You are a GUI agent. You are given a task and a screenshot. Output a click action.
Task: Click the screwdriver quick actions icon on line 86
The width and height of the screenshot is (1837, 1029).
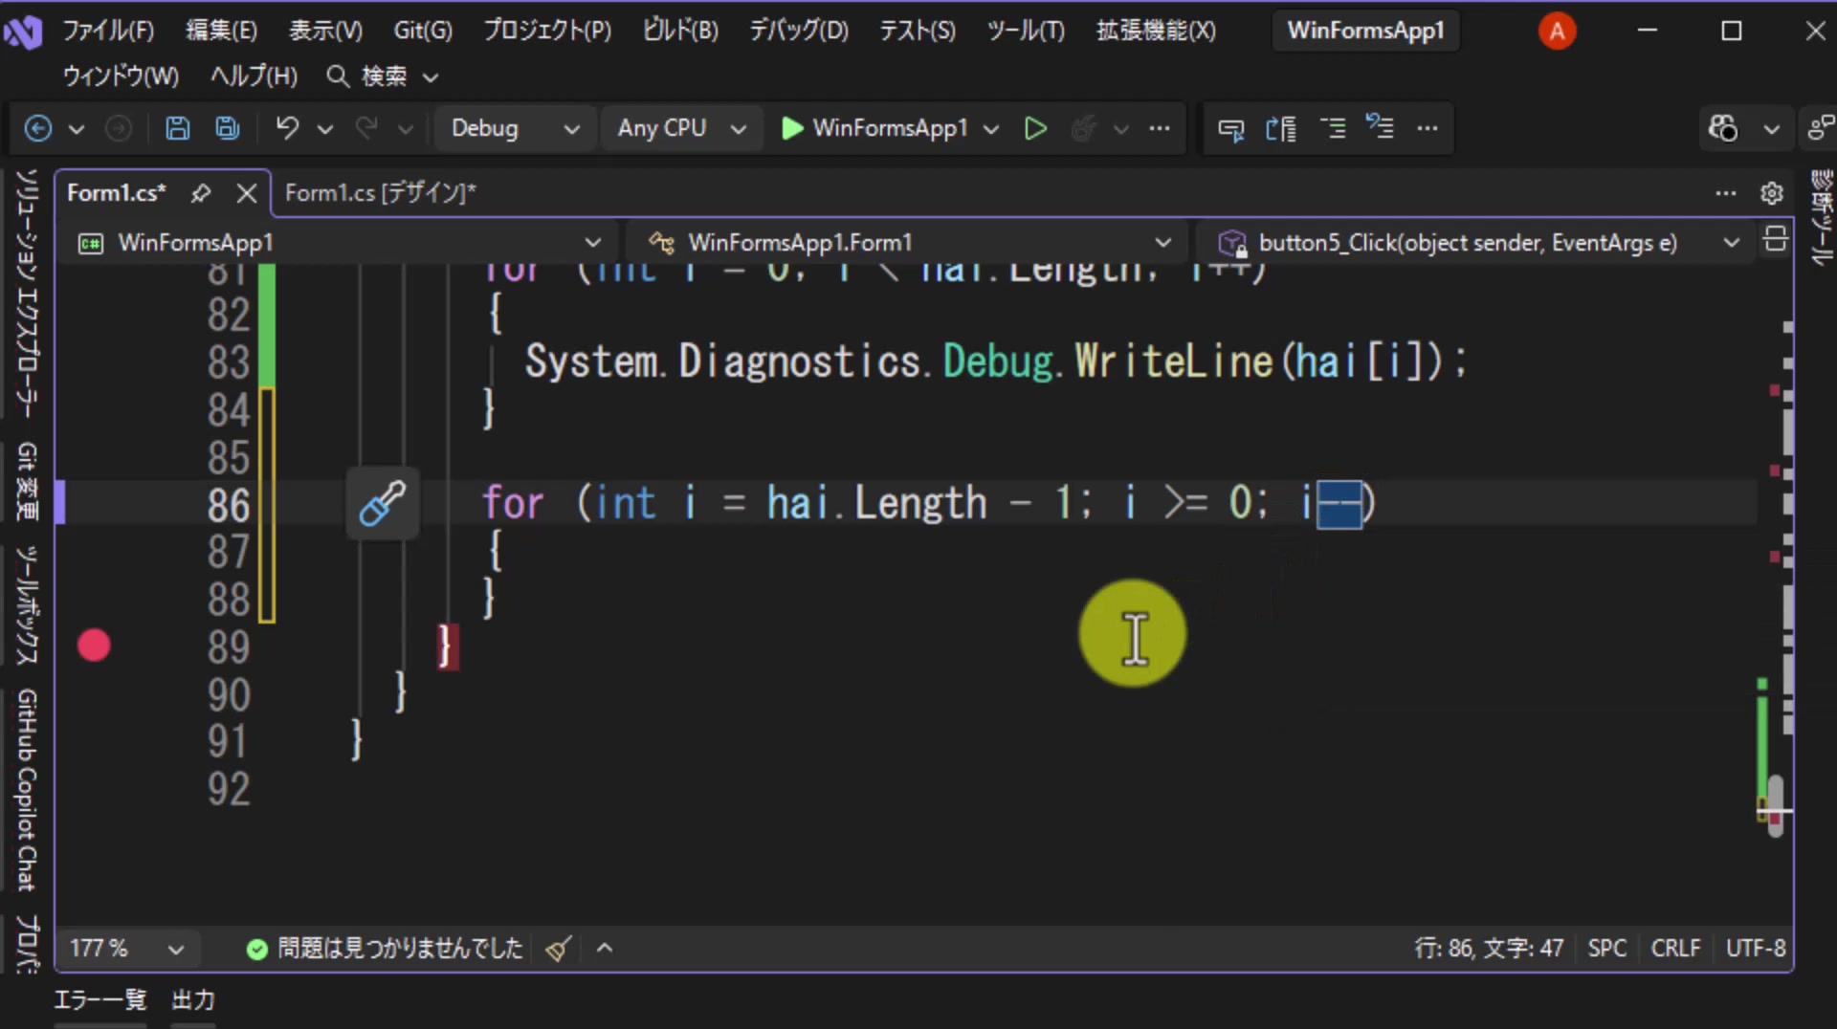click(x=382, y=503)
